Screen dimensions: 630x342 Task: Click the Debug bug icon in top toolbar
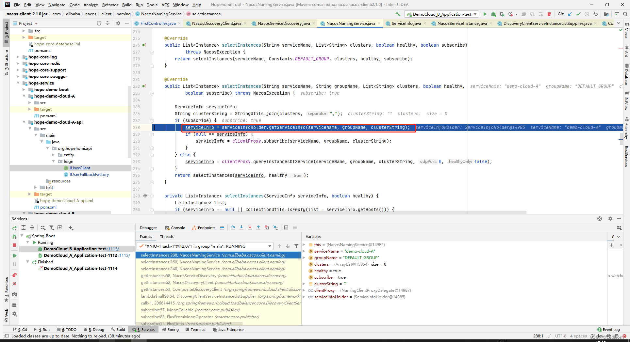click(493, 14)
